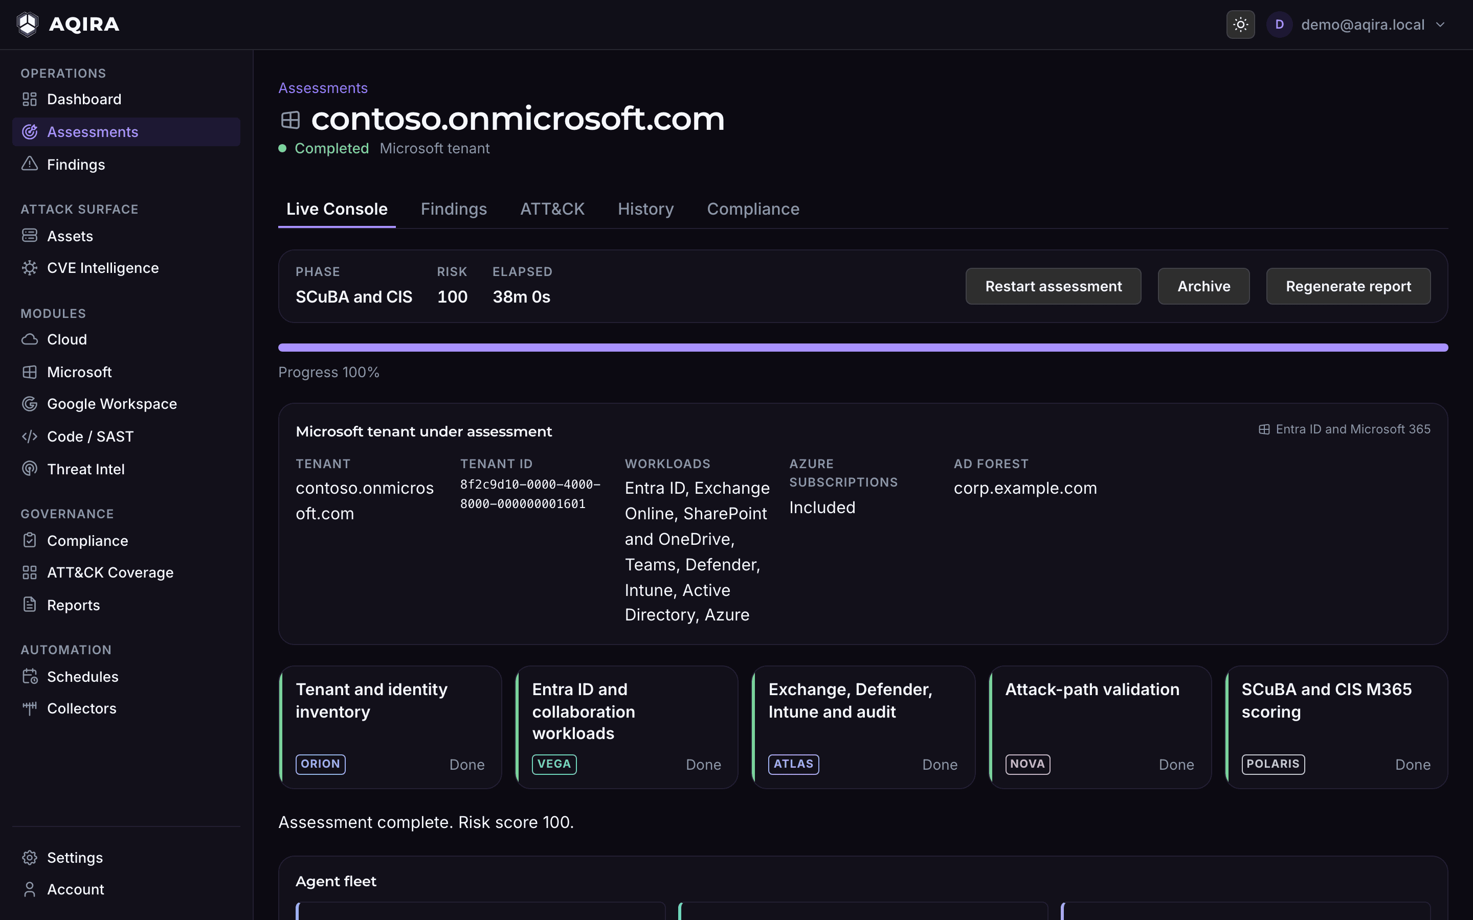Click the CVE Intelligence bug icon
The image size is (1473, 920).
tap(30, 268)
